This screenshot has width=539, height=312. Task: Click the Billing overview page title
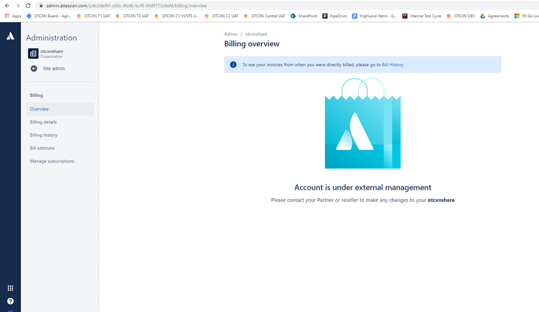click(x=251, y=44)
